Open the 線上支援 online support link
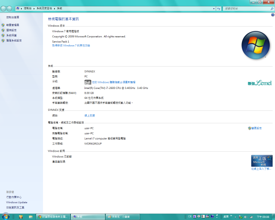 pyautogui.click(x=89, y=116)
